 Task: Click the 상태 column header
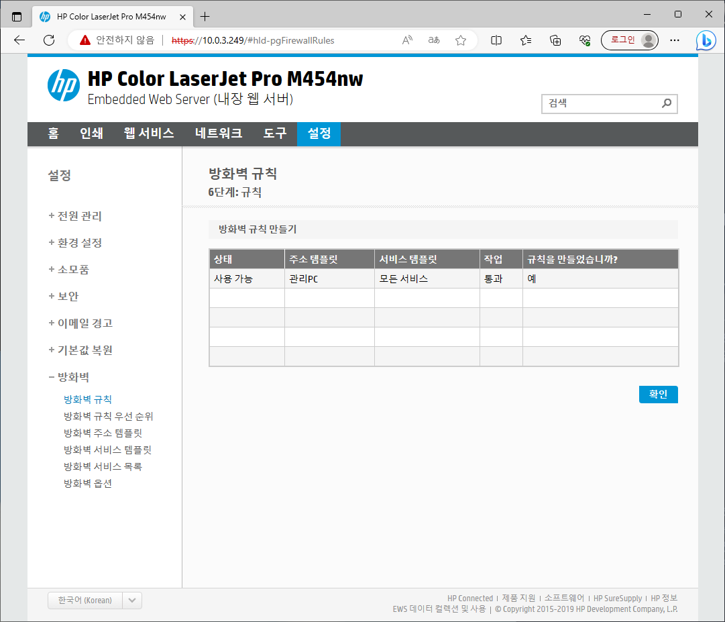pos(247,260)
